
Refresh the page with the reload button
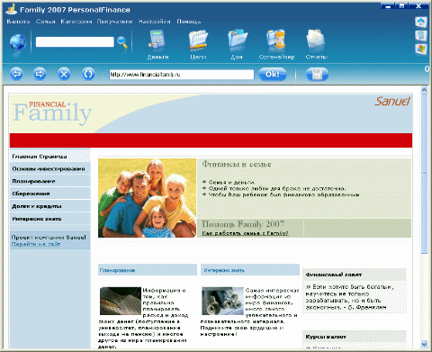[88, 74]
